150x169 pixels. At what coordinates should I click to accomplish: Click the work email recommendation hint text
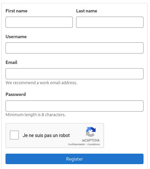click(x=41, y=83)
